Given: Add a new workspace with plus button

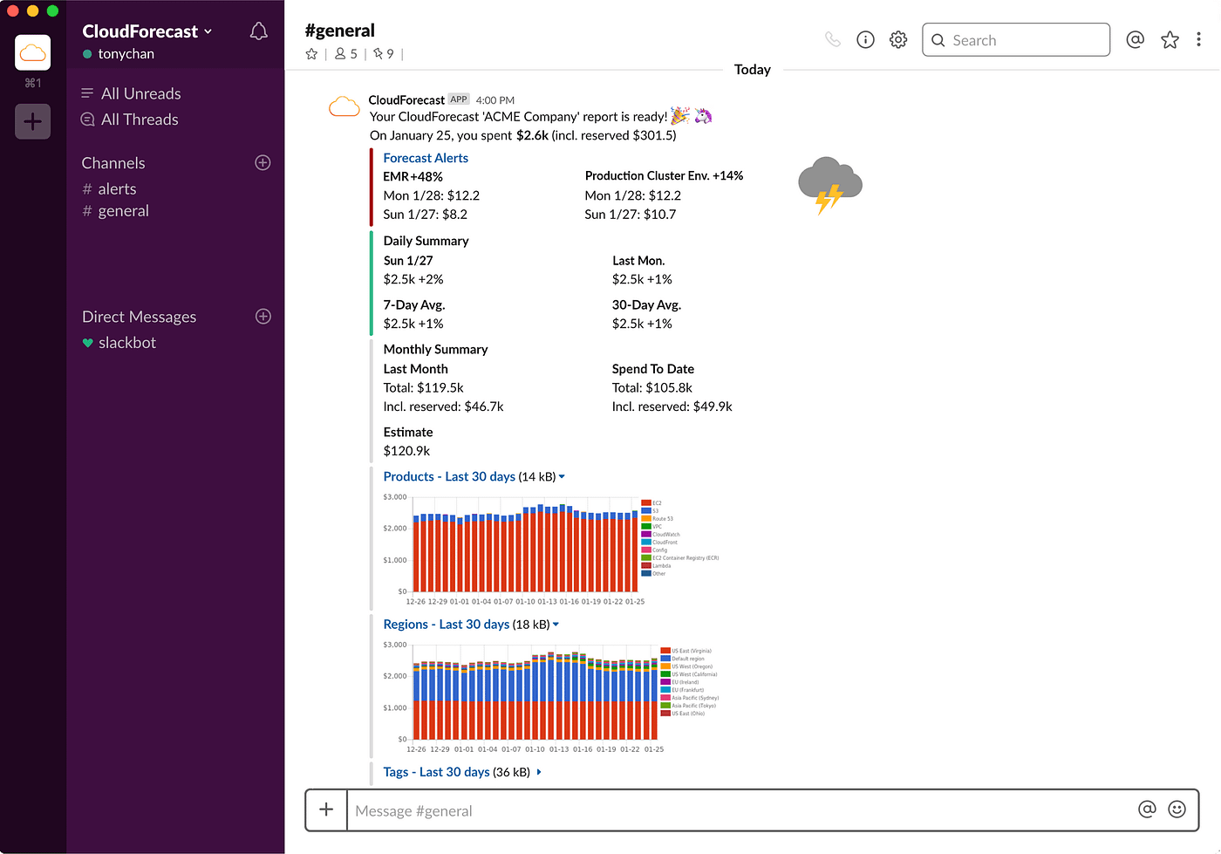Looking at the screenshot, I should 33,121.
